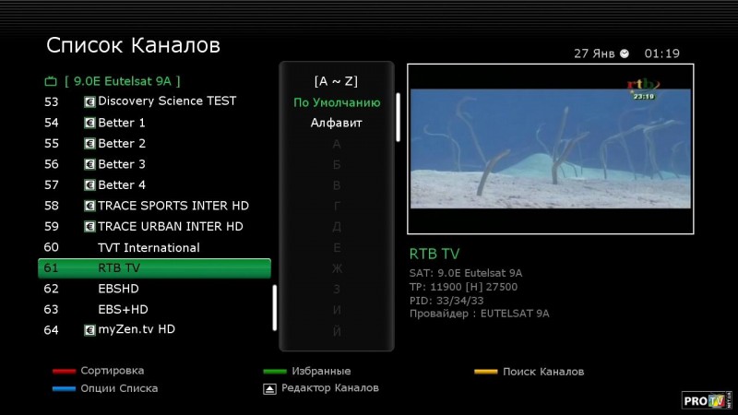Click the encryption icon beside TRACE URBAN INTER HD
Image resolution: width=738 pixels, height=415 pixels.
(89, 227)
